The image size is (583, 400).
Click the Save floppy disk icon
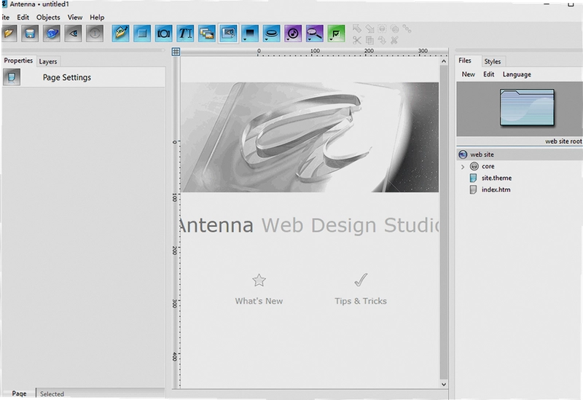[x=30, y=34]
